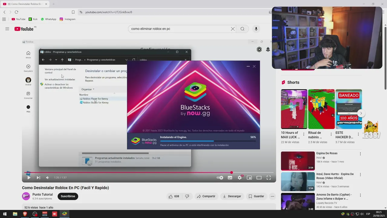Open the Inzul, Dave Hurtts video title

335,176
